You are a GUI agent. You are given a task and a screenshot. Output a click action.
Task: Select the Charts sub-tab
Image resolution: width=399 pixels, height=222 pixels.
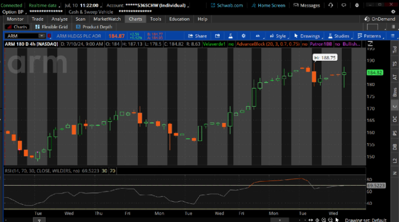click(17, 27)
